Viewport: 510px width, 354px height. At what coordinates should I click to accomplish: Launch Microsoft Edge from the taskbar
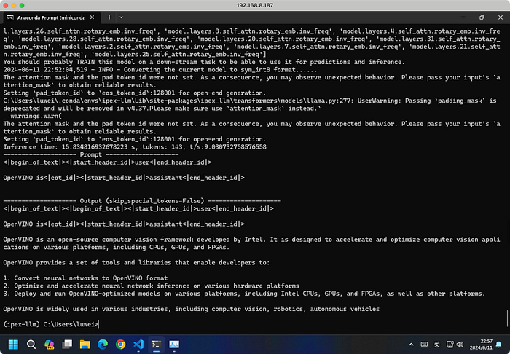tap(103, 345)
